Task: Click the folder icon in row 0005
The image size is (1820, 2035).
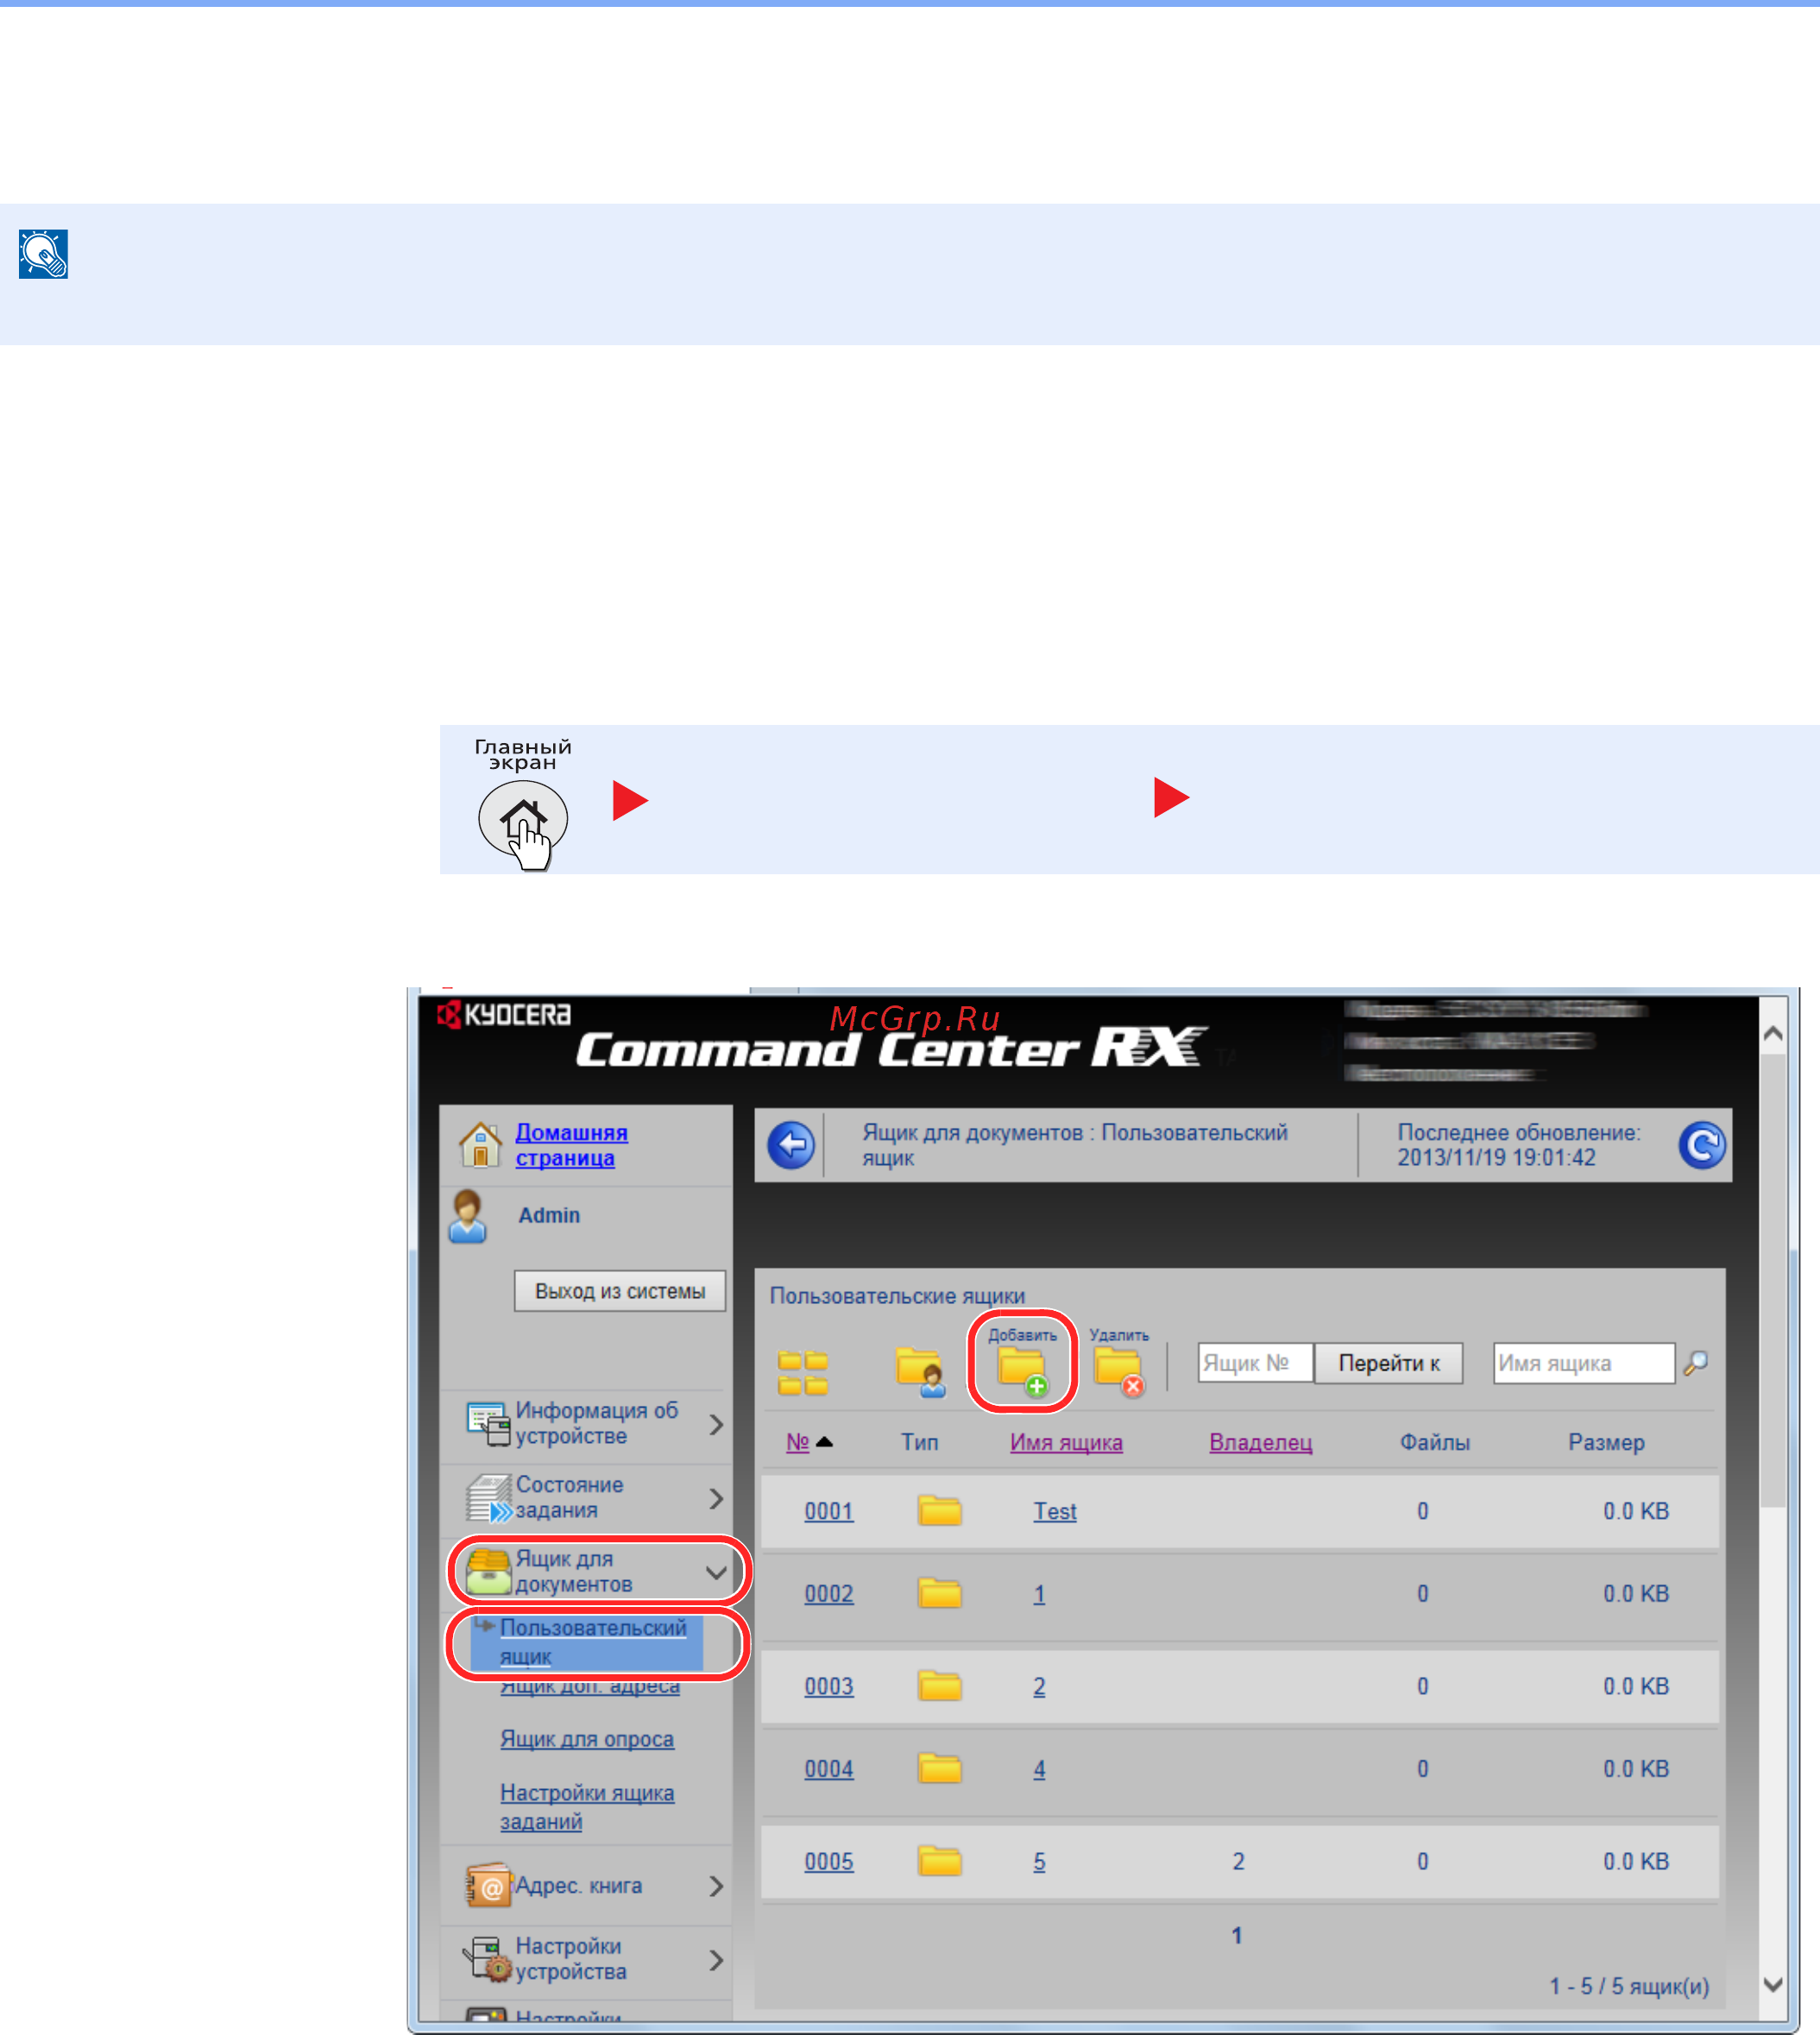Action: [x=940, y=1861]
